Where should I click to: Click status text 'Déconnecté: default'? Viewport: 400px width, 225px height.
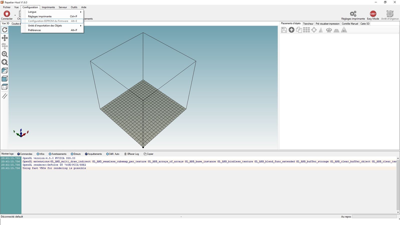click(x=12, y=217)
